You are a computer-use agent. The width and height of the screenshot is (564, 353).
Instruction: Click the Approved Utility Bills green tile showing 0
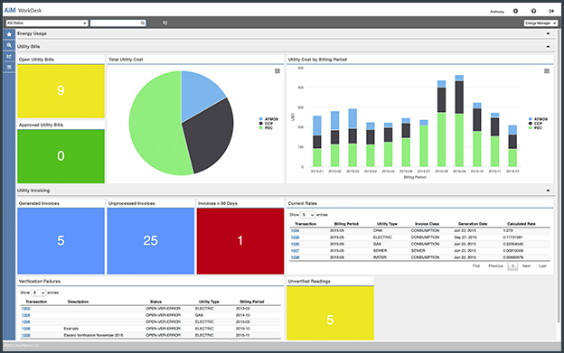coord(61,156)
